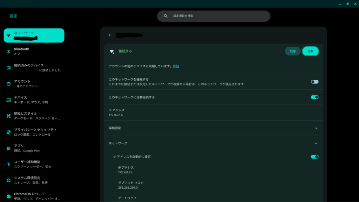Open the ネットワーク sidebar menu item
Screen dimensions: 359x202
click(34, 35)
